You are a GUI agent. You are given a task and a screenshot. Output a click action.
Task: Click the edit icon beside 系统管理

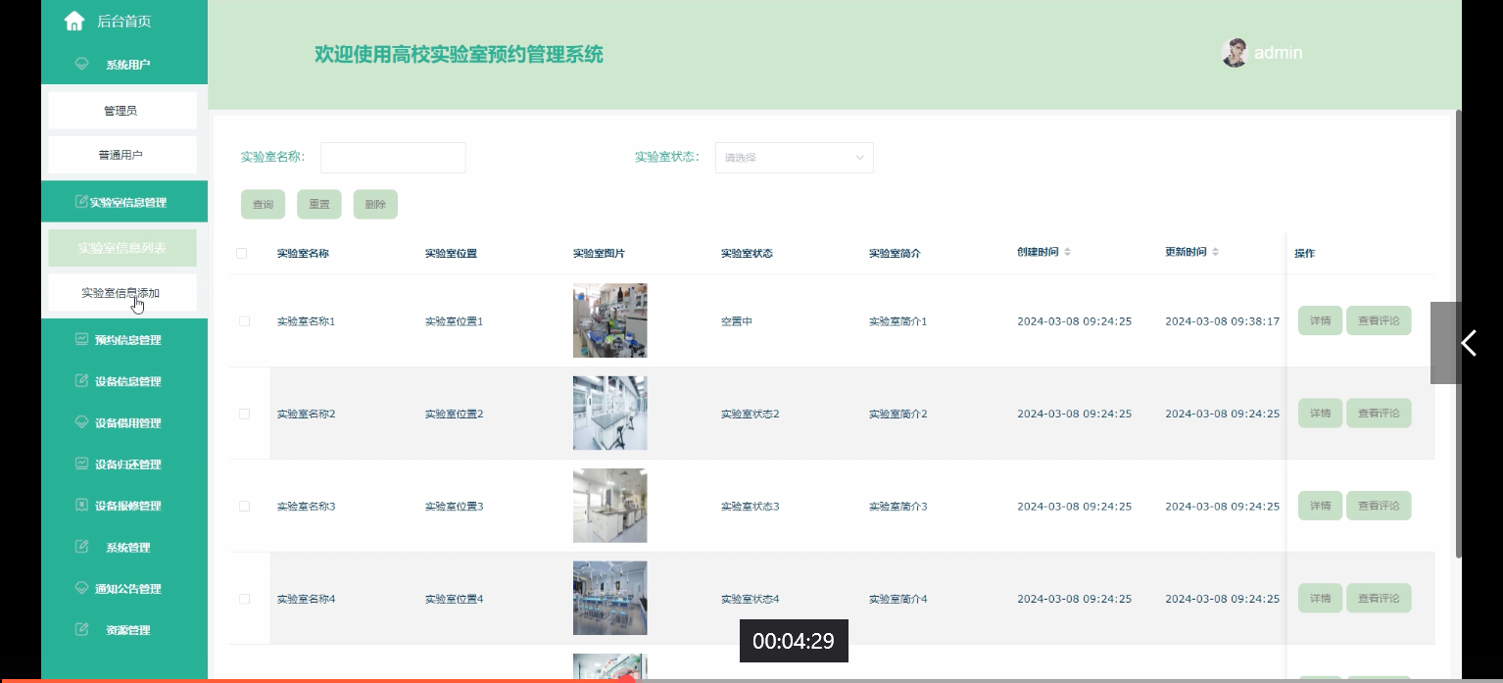pyautogui.click(x=82, y=547)
